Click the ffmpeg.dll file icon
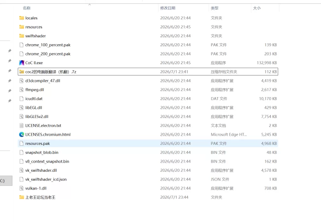 (22, 90)
